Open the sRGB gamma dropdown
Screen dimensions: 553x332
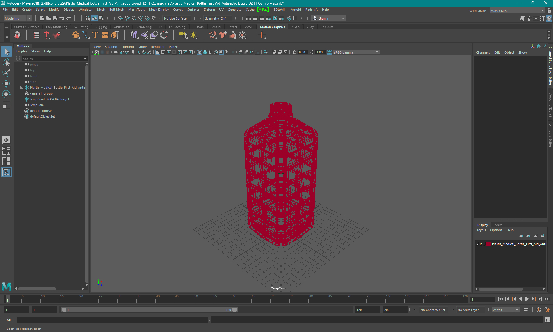point(377,52)
